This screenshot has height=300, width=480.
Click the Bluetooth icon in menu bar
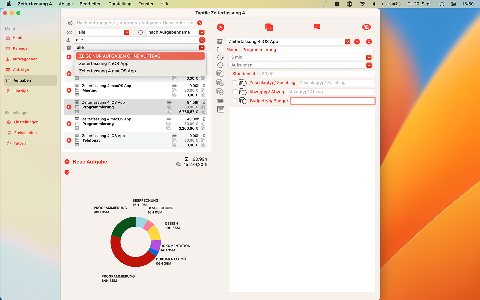coord(374,4)
